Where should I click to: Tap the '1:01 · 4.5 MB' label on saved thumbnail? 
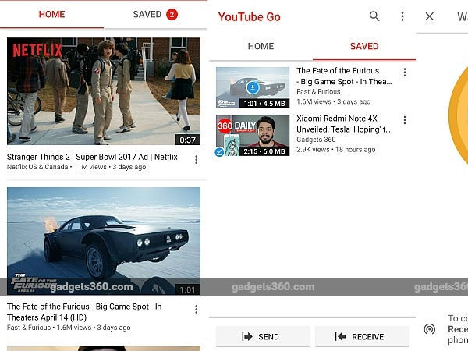(264, 104)
